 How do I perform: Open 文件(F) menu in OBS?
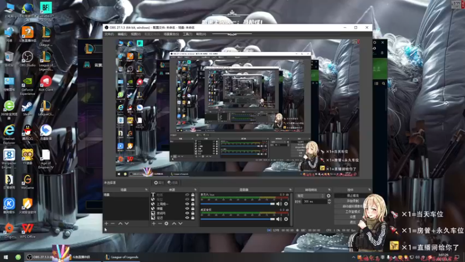(x=109, y=34)
